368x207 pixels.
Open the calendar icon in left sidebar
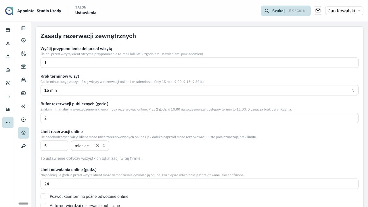pyautogui.click(x=8, y=30)
